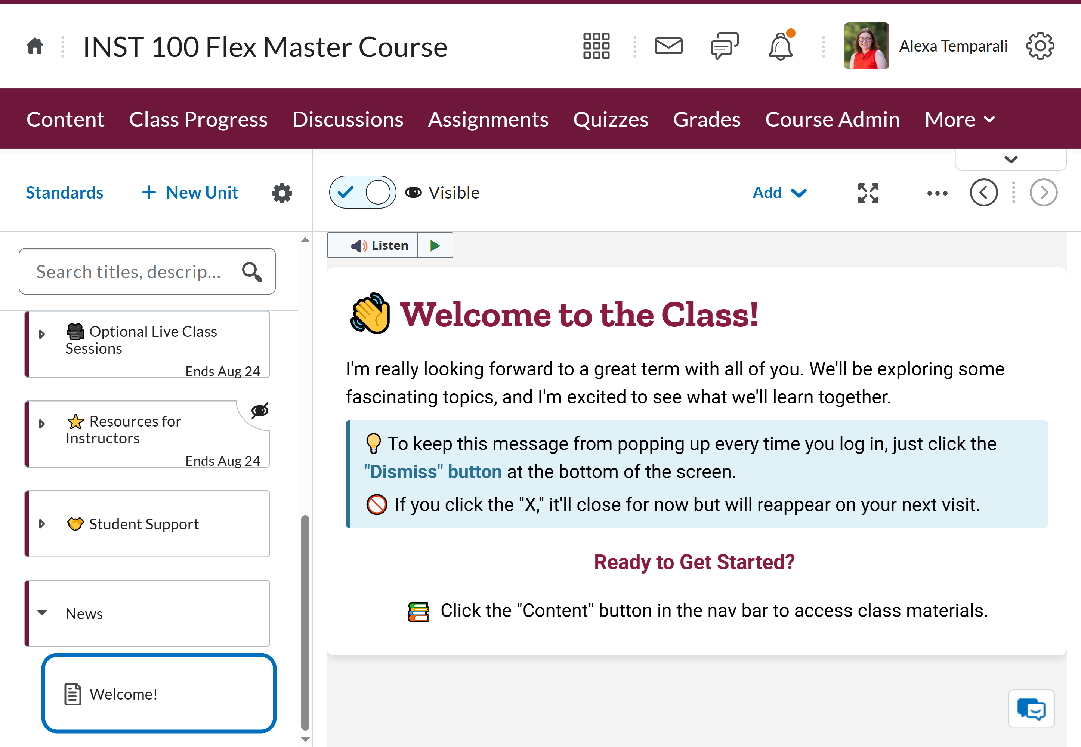Open the chat widget icon at bottom right
This screenshot has height=747, width=1081.
(1031, 708)
